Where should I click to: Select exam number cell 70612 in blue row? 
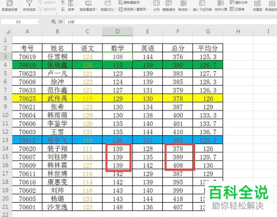27,140
